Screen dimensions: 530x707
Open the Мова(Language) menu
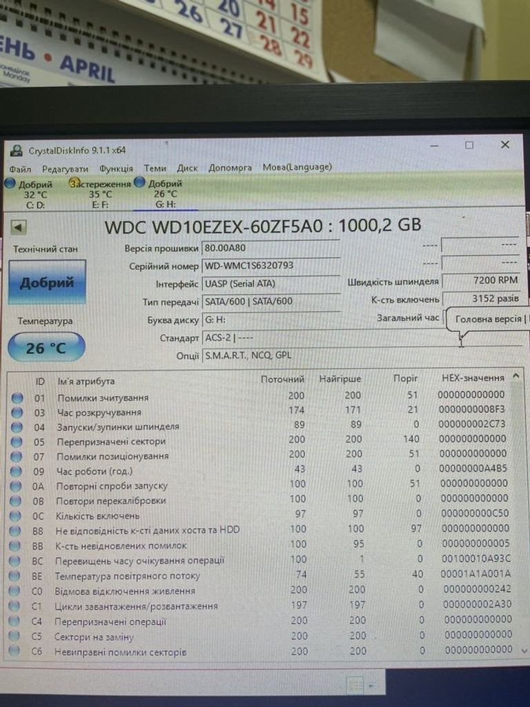point(297,167)
